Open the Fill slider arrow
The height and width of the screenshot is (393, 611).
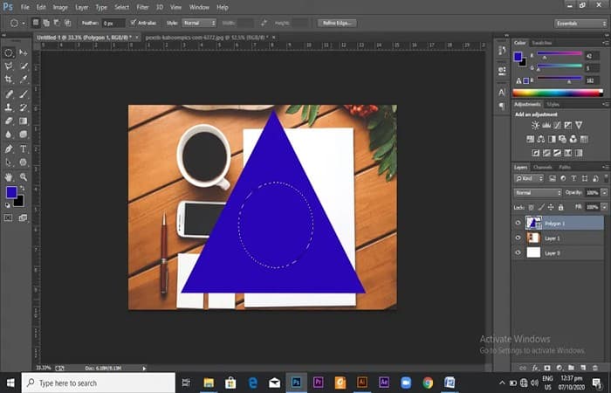tap(604, 207)
